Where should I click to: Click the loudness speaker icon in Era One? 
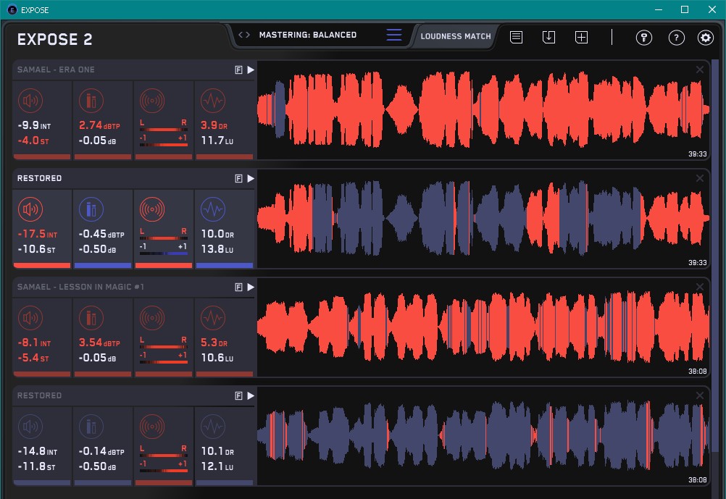pos(30,101)
